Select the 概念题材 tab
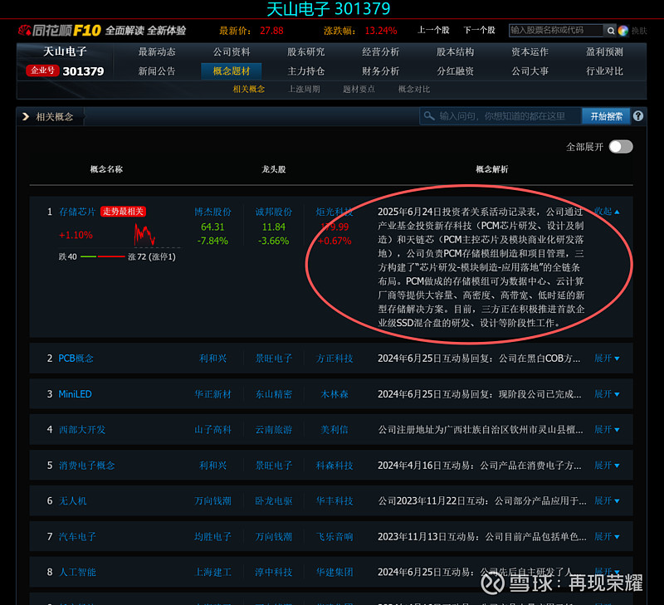The width and height of the screenshot is (664, 605). (232, 71)
